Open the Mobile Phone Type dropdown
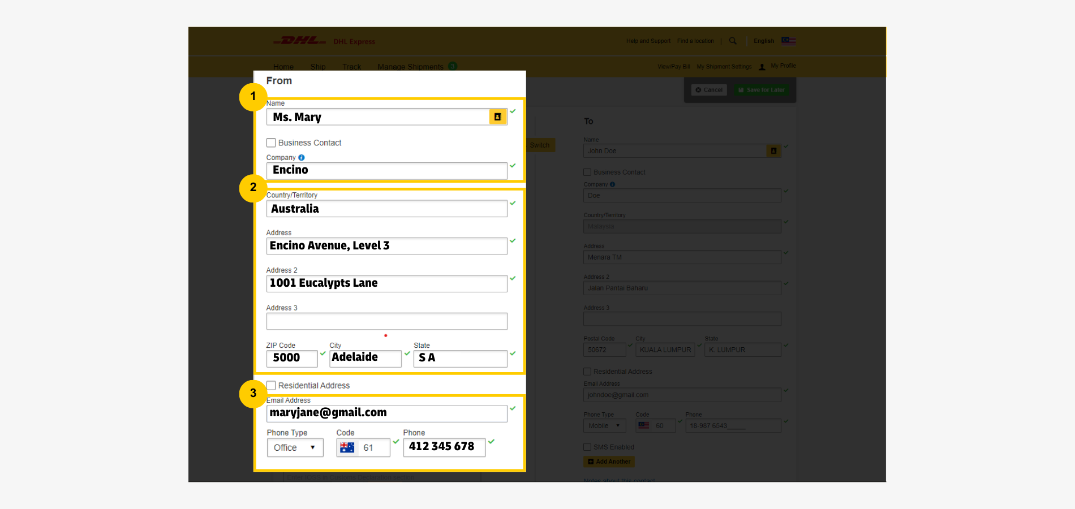This screenshot has width=1075, height=509. pyautogui.click(x=604, y=425)
